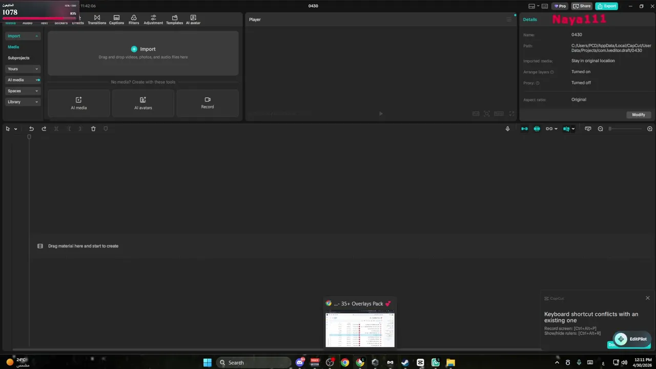656x369 pixels.
Task: Expand the AI media sidebar section
Action: tap(23, 80)
